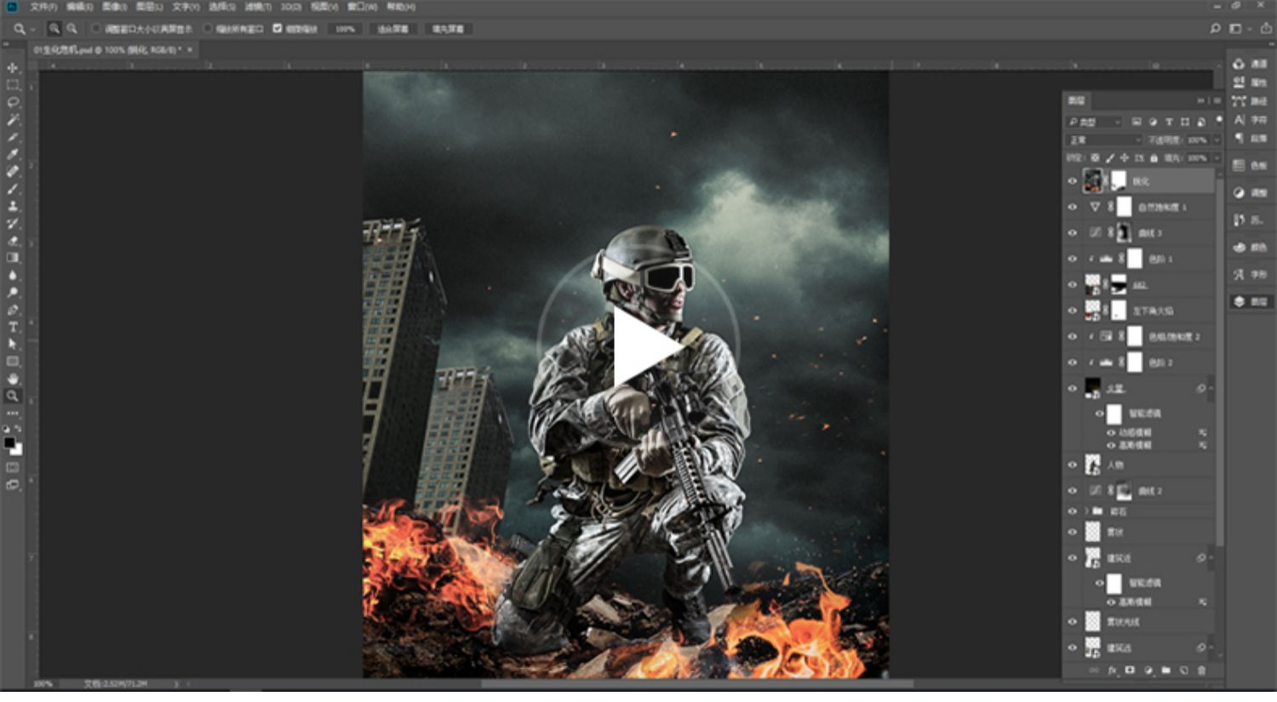Viewport: 1277px width, 702px height.
Task: Hide the 色阶 1 layer
Action: point(1073,259)
